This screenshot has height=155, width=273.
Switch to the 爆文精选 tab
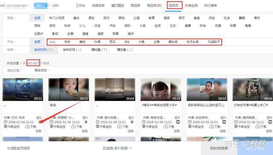point(118,6)
